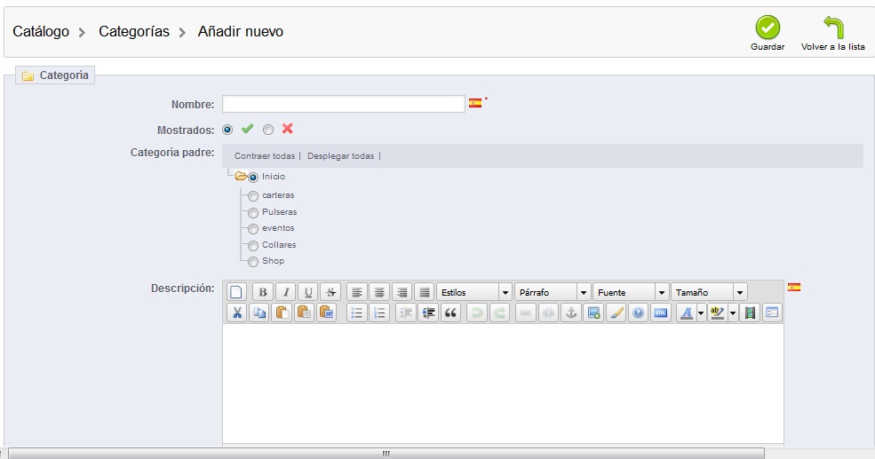Toggle bold formatting in the description editor
The height and width of the screenshot is (459, 875).
pyautogui.click(x=262, y=292)
